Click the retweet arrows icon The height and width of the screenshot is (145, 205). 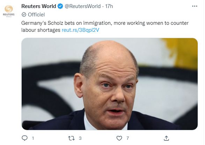72,138
